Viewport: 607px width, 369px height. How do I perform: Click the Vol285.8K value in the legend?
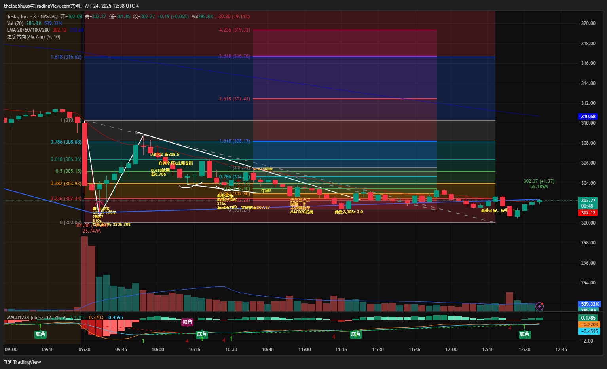click(x=202, y=17)
